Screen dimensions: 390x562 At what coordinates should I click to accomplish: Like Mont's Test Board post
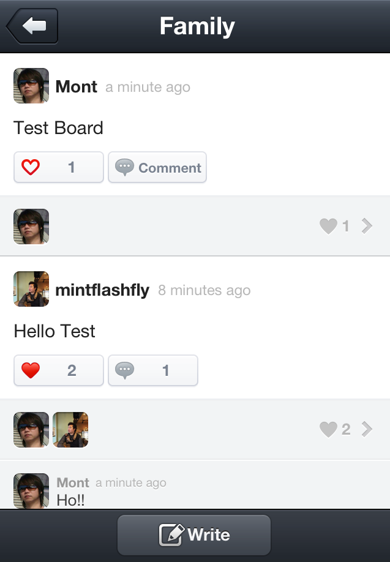(58, 167)
